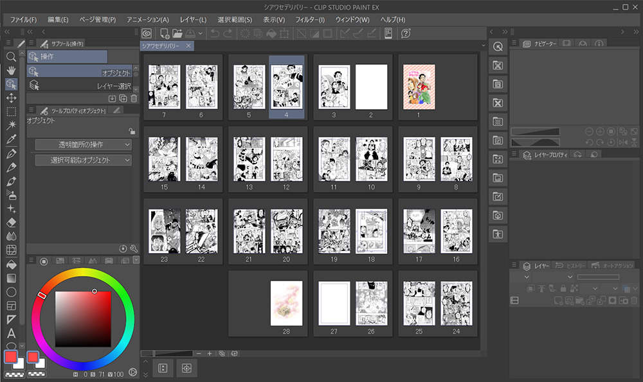Select the Blend droplets tool
The image size is (643, 382).
11,236
